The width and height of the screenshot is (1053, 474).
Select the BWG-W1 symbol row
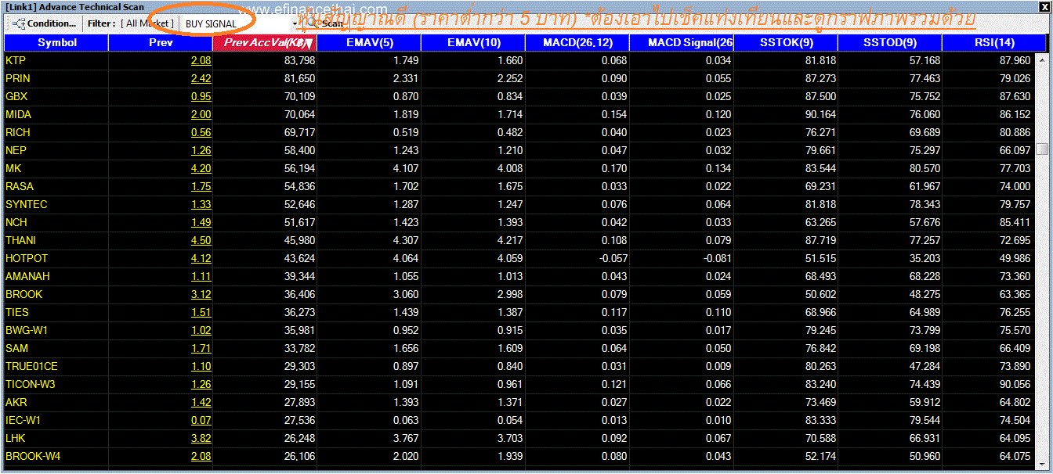(x=519, y=330)
